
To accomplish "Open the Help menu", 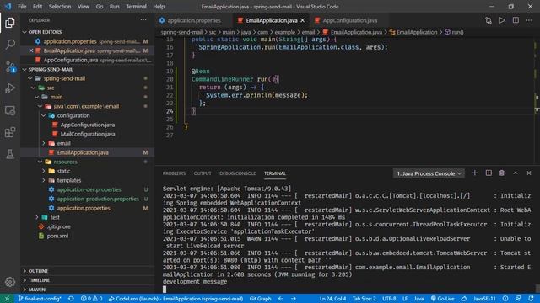I will (159, 7).
